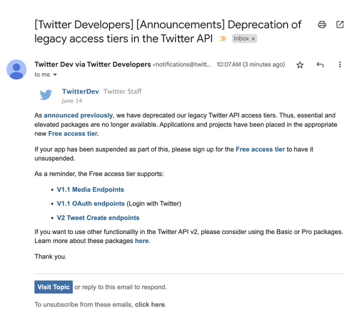The height and width of the screenshot is (316, 355).
Task: Click the sender's profile avatar
Action: [x=16, y=69]
